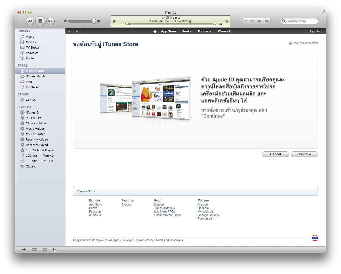Toggle full screen mode icon
This screenshot has width=341, height=274.
click(322, 12)
